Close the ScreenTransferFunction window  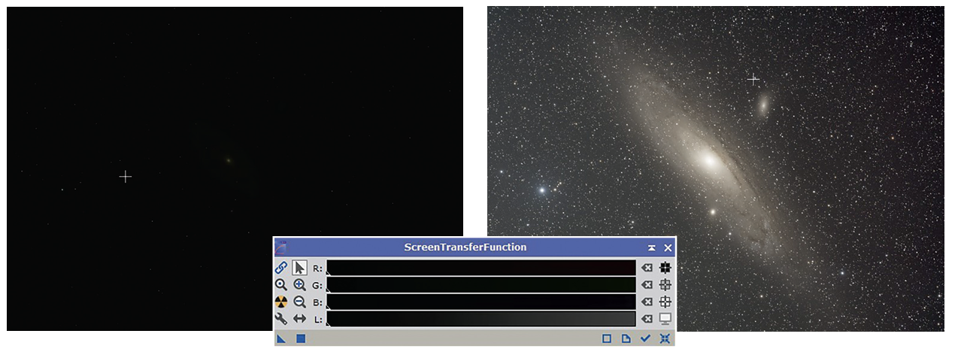(667, 247)
